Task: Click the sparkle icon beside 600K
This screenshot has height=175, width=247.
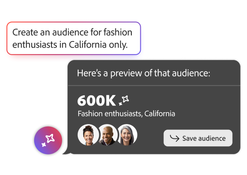Action: click(124, 99)
